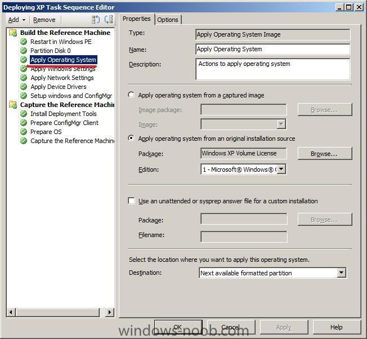Image resolution: width=367 pixels, height=339 pixels.
Task: Open the disabled Image dropdown
Action: pos(281,124)
